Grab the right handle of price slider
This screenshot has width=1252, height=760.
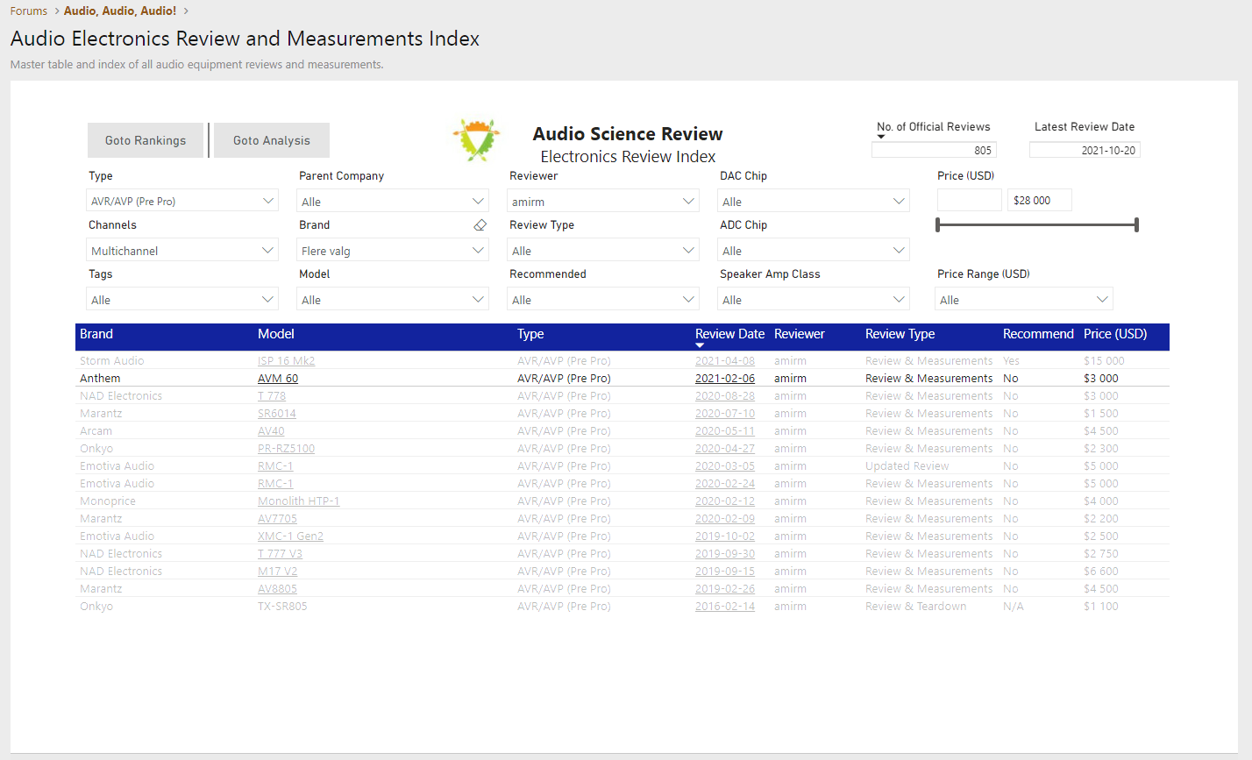[x=1136, y=225]
